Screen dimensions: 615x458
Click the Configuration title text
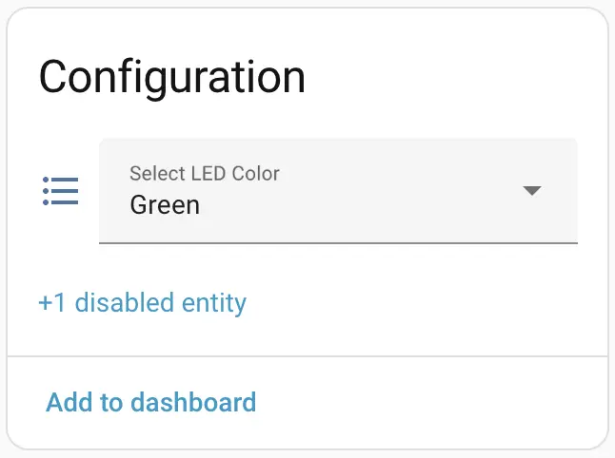click(x=172, y=77)
